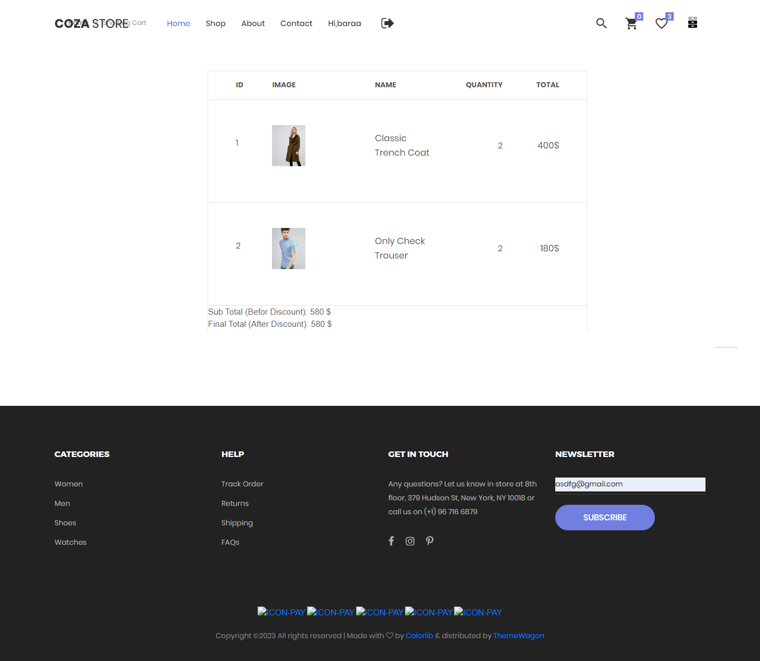Click the NAME column header

[x=386, y=85]
